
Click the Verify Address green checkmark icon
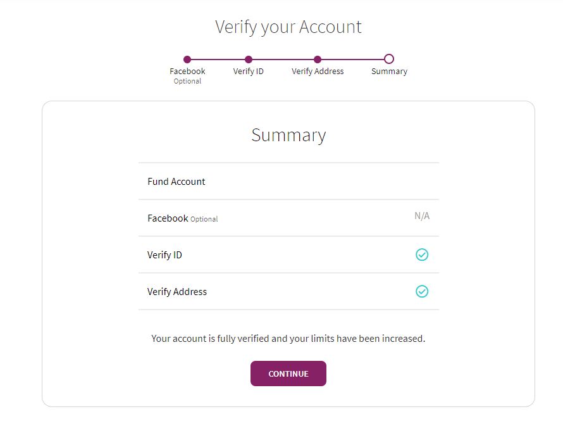tap(422, 291)
